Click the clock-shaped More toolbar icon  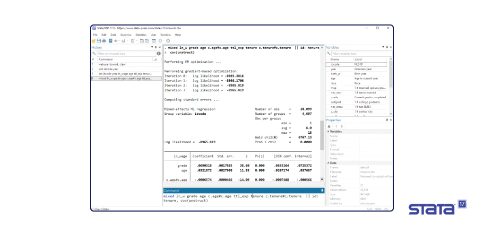tap(160, 41)
